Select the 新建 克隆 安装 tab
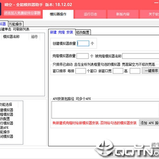Screen dimensions: 159x159 62,32
